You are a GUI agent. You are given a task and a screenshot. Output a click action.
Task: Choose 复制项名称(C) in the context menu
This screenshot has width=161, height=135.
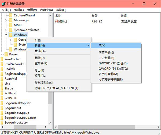tap(59, 83)
